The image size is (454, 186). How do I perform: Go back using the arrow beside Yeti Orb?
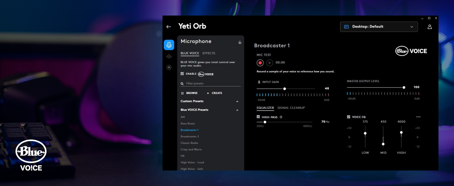point(169,27)
